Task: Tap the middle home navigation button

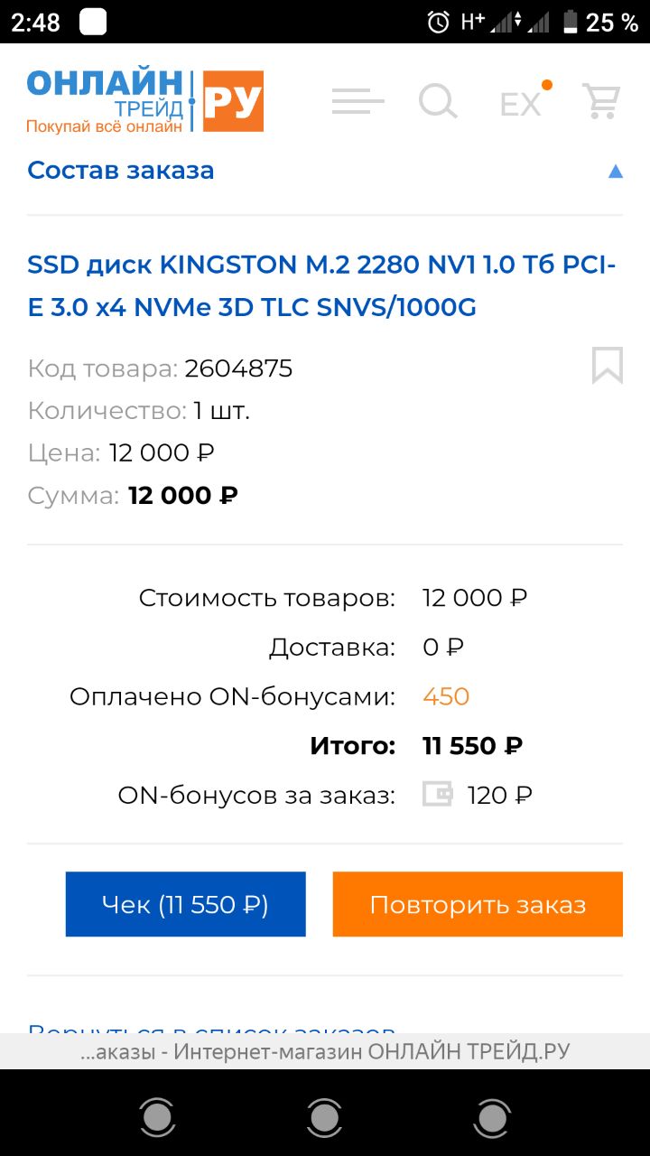Action: [325, 1118]
